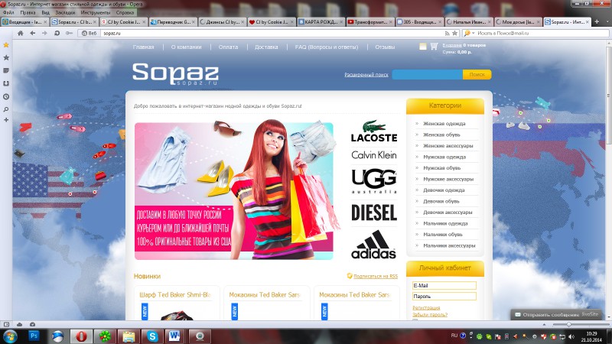The image size is (612, 344).
Task: Open the Главная site navigation link
Action: [x=143, y=47]
